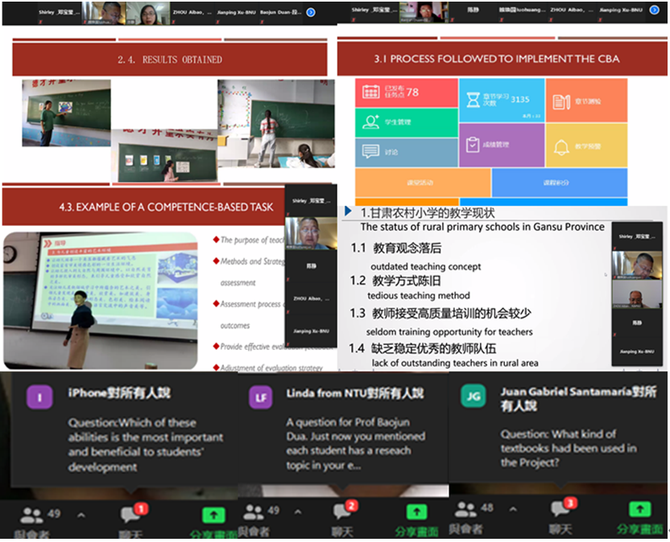670x542 pixels.
Task: Open chat icon with 1 unread badge
Action: (x=130, y=514)
